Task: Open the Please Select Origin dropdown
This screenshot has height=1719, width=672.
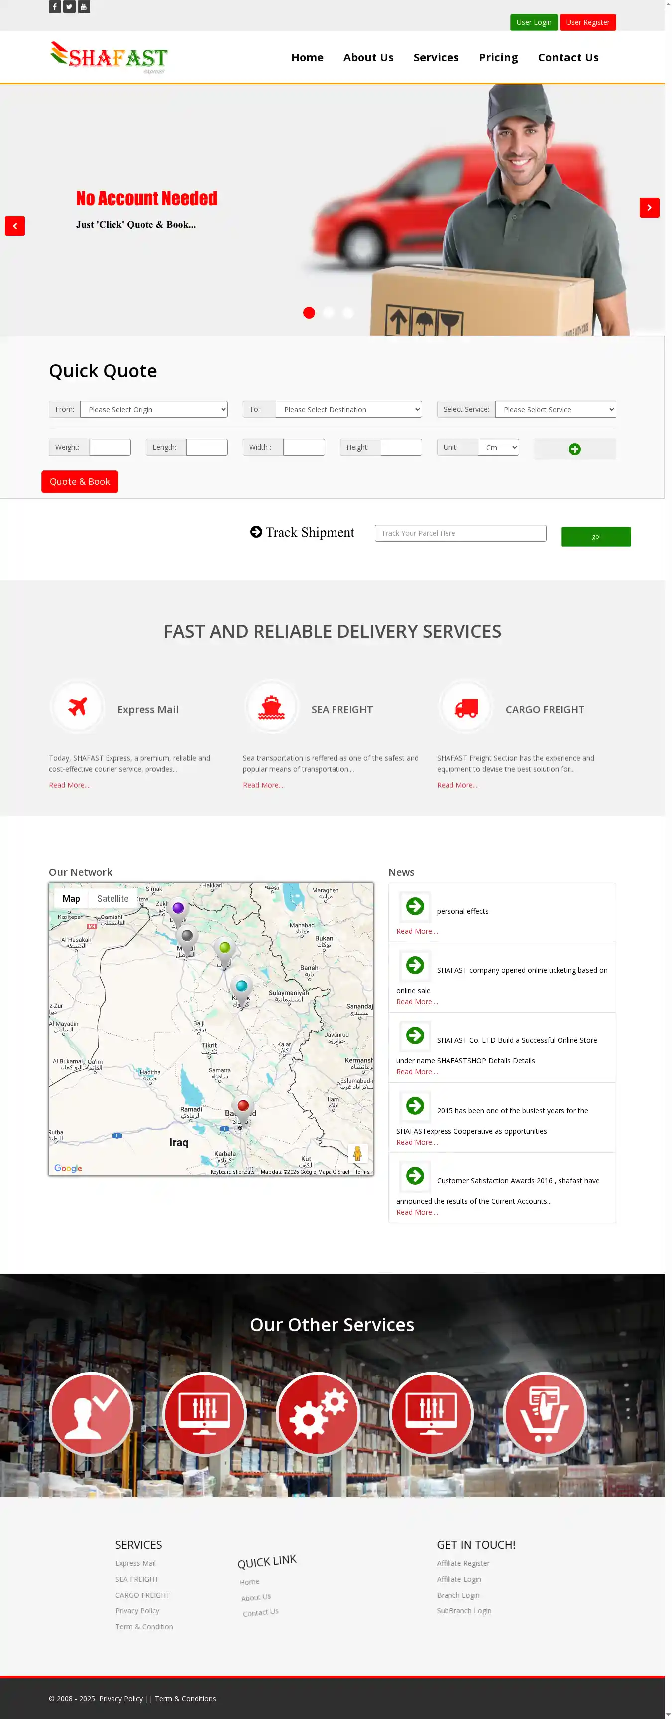Action: 154,409
